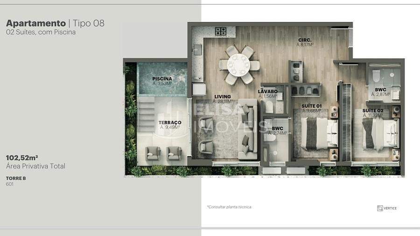Viewport: 420px width, 236px height.
Task: Select the 102,52m² total area text
Action: click(x=22, y=158)
